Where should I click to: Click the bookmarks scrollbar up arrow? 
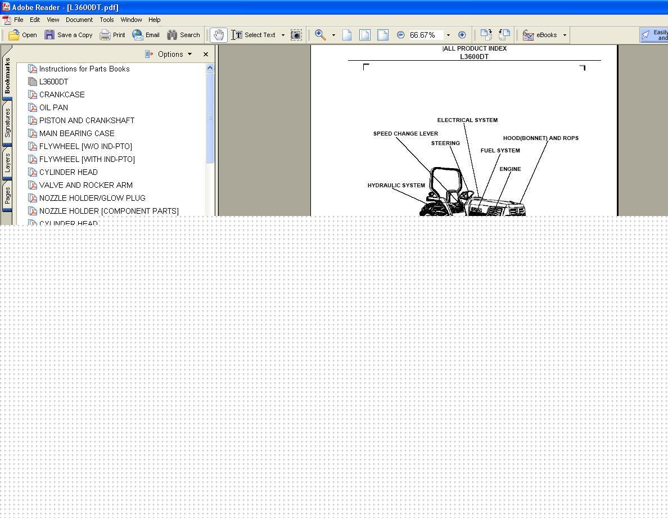coord(210,67)
